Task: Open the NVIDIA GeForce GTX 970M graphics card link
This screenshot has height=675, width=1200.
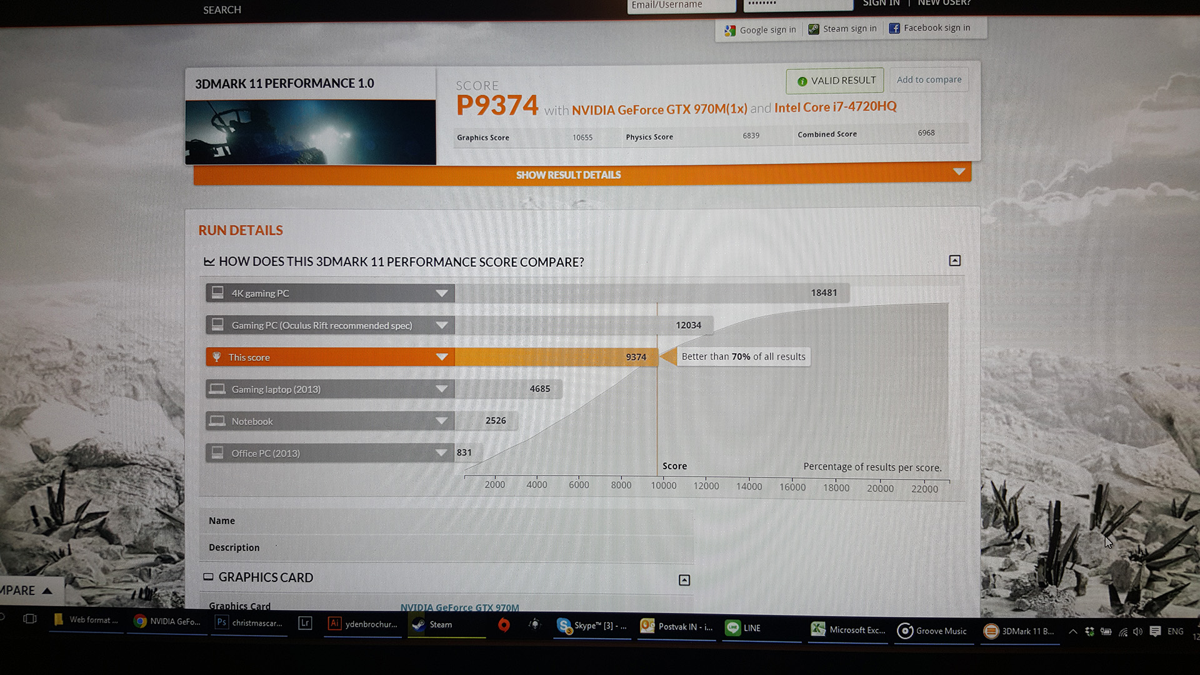Action: point(459,607)
